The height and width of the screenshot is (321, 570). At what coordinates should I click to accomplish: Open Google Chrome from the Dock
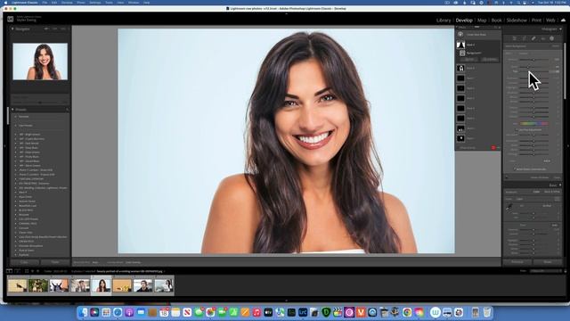407,312
